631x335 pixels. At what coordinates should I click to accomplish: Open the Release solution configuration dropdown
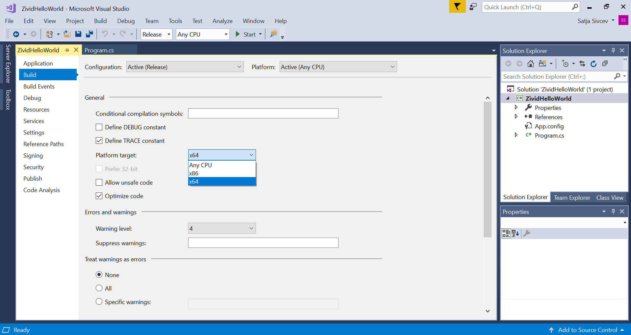pyautogui.click(x=157, y=34)
